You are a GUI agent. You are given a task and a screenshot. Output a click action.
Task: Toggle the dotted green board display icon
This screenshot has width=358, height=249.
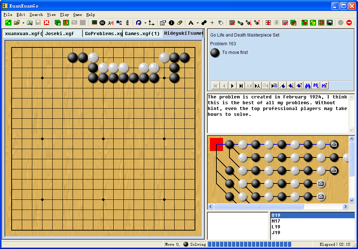(94, 22)
